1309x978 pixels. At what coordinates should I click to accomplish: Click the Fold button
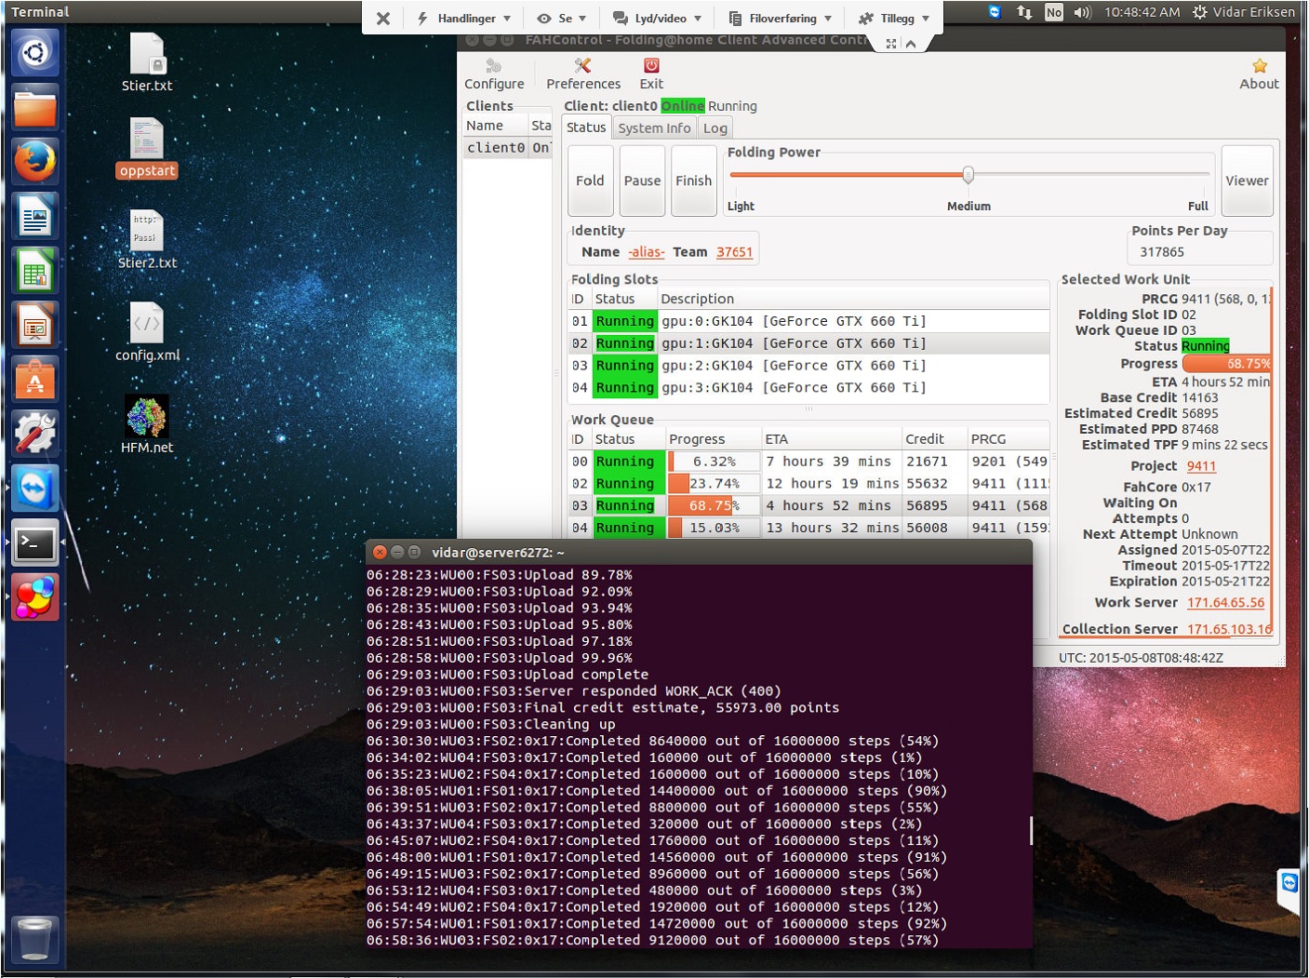click(590, 181)
